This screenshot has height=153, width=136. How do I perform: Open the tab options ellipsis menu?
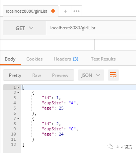pyautogui.click(x=76, y=11)
